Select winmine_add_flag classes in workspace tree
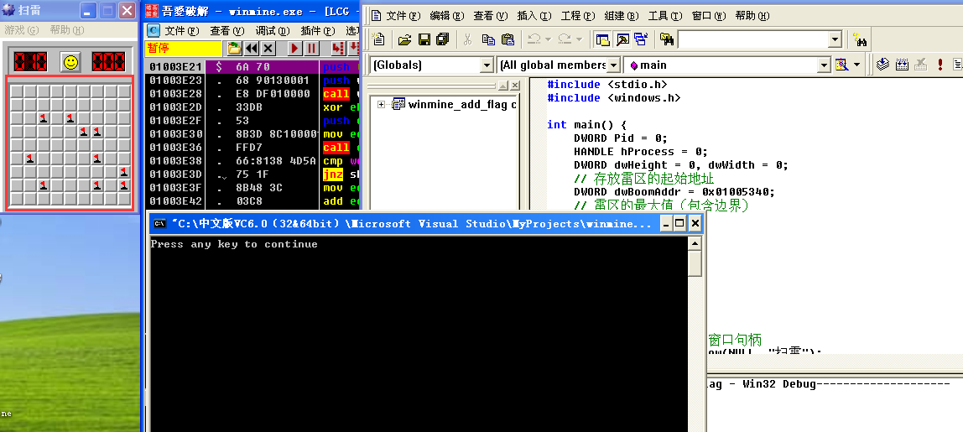This screenshot has height=432, width=963. click(x=462, y=105)
